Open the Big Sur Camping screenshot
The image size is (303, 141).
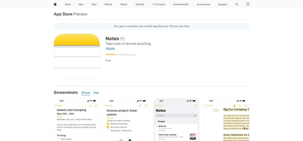pyautogui.click(x=226, y=119)
